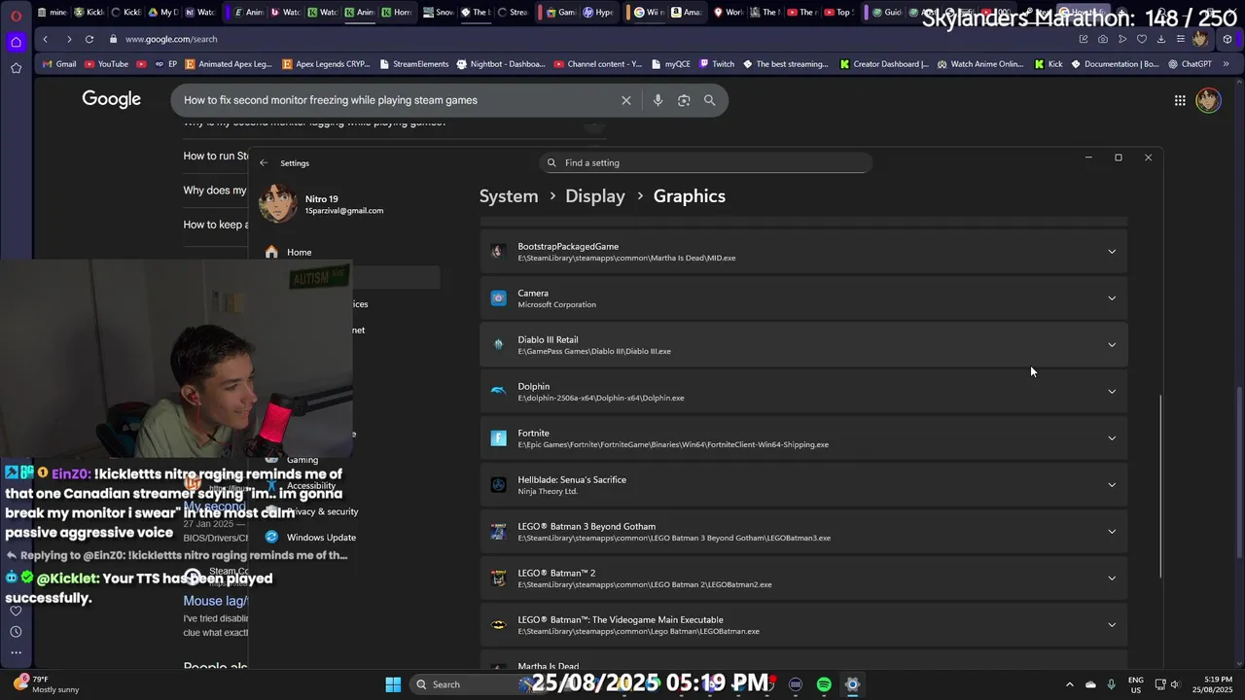Click the Settings search magnifier icon
Image resolution: width=1245 pixels, height=700 pixels.
551,163
